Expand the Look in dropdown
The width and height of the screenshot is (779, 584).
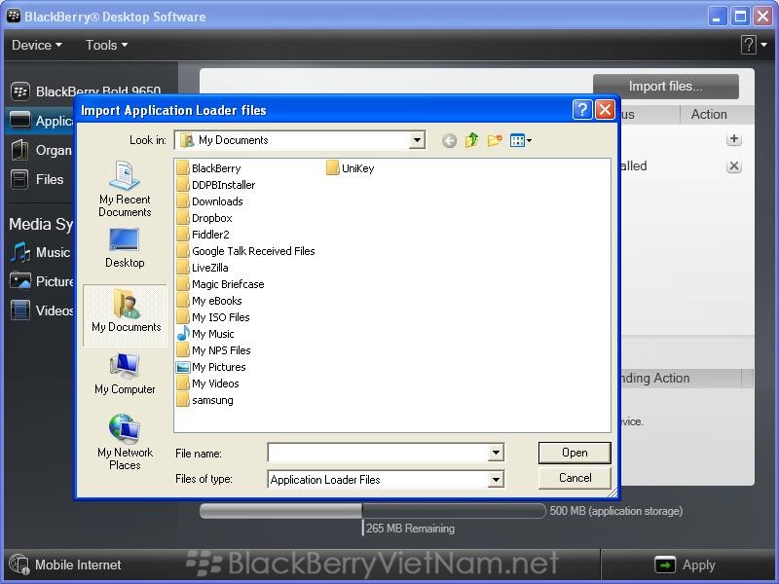point(418,140)
